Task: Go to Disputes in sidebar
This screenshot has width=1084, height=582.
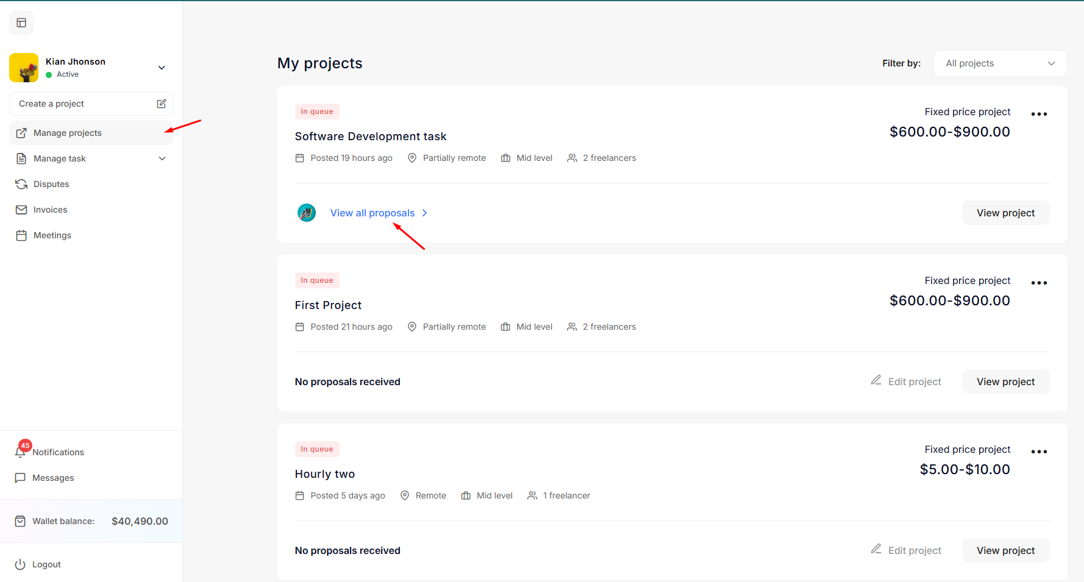Action: [x=51, y=184]
